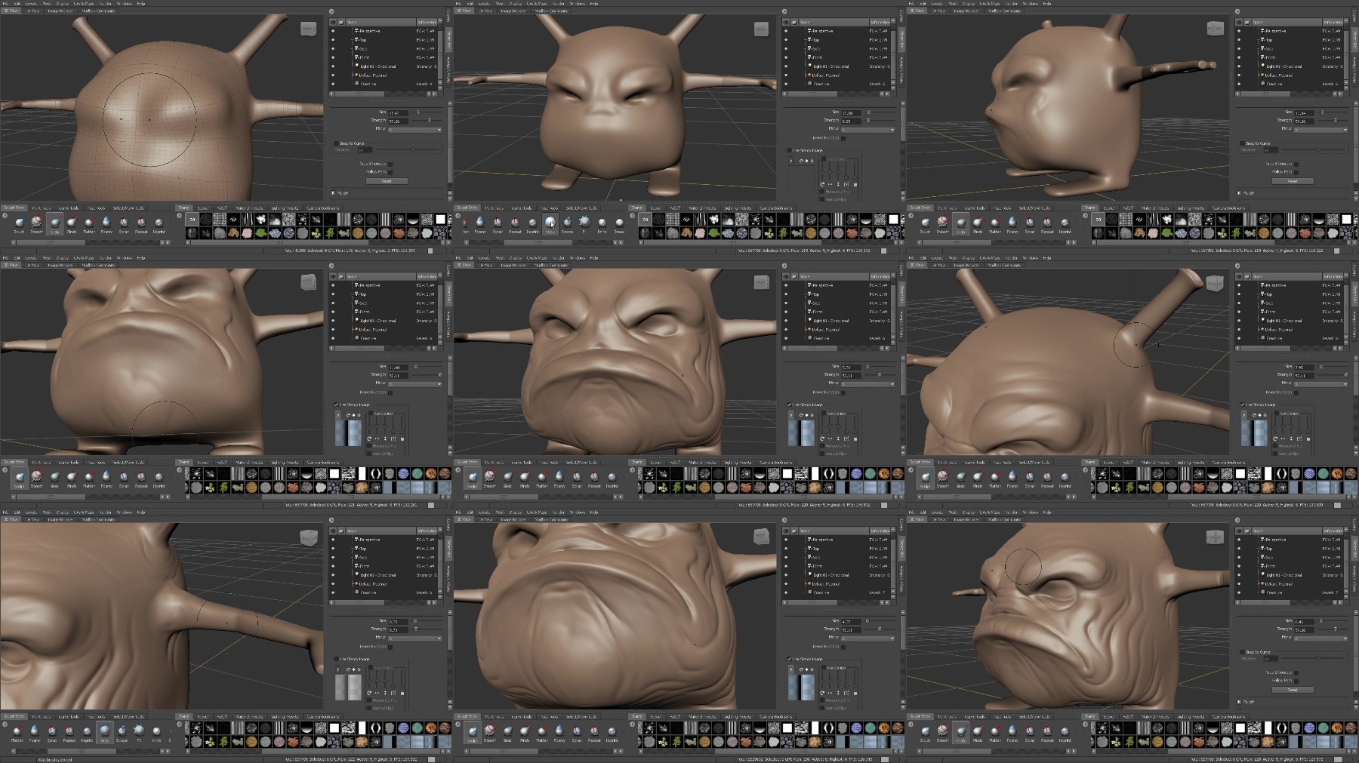Click the Strength value field in the bottom-right frame
This screenshot has width=1359, height=763.
click(x=1305, y=629)
